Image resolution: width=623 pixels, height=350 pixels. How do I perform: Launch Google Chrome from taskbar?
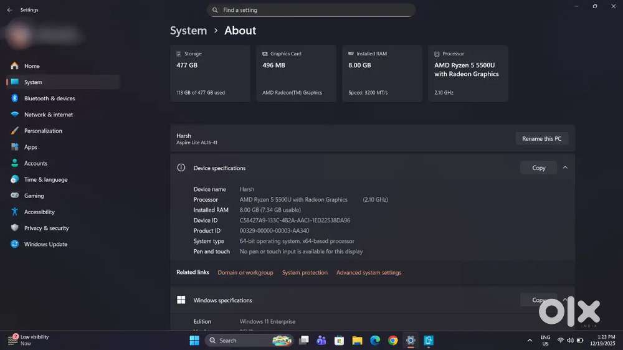tap(392, 341)
